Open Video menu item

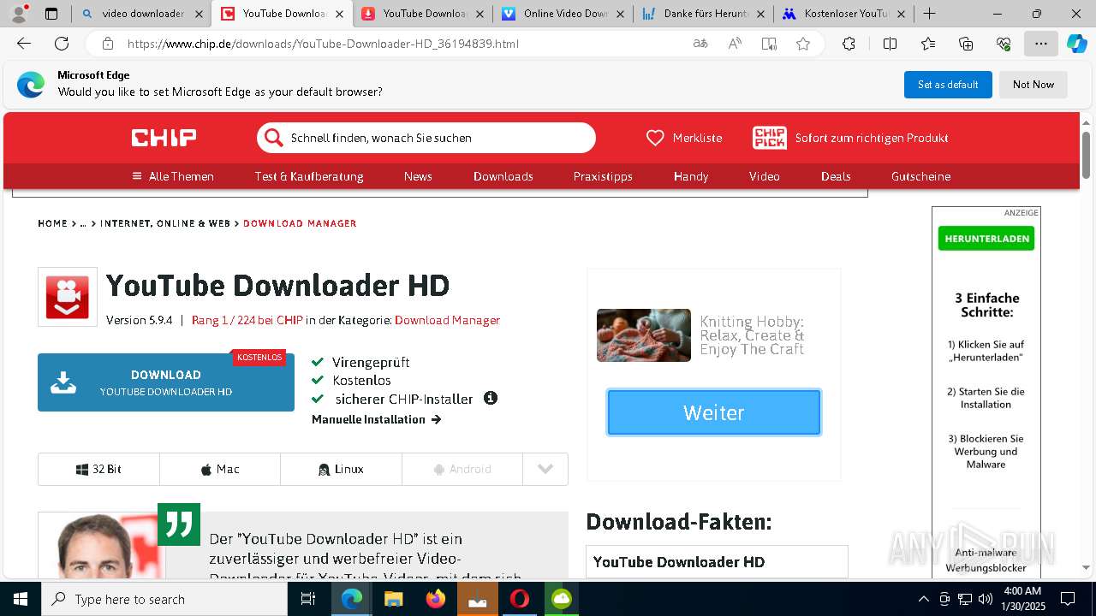pyautogui.click(x=765, y=176)
